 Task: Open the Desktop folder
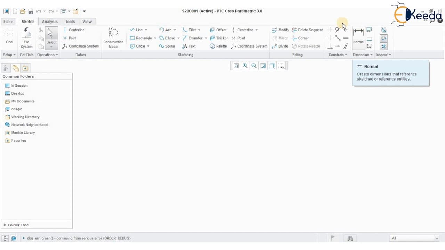pos(15,93)
